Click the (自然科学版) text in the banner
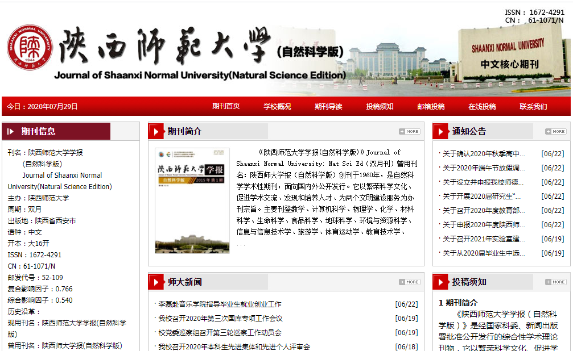 [x=310, y=52]
